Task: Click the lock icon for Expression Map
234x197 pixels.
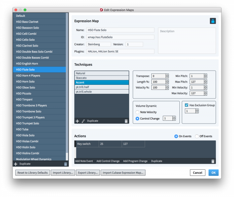Action: (x=213, y=21)
